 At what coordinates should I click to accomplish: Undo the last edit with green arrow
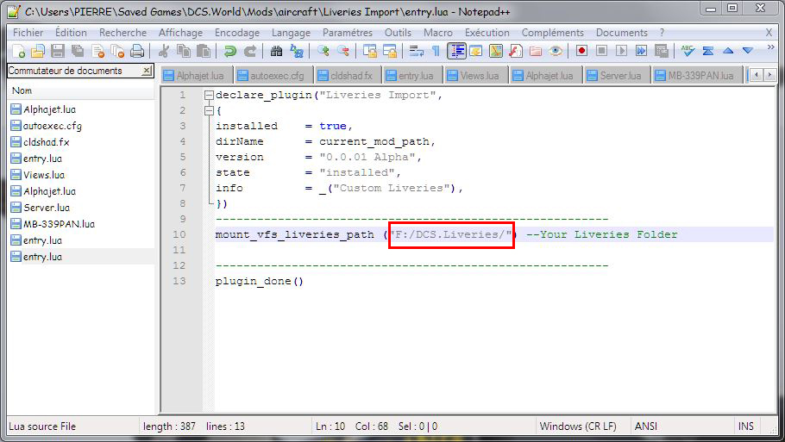(229, 51)
